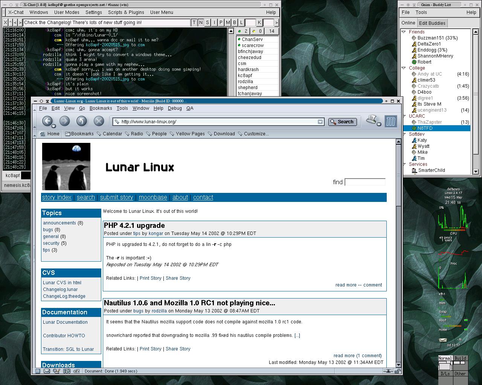Click the Mozilla throbber logo
482x385 pixels.
tap(391, 121)
